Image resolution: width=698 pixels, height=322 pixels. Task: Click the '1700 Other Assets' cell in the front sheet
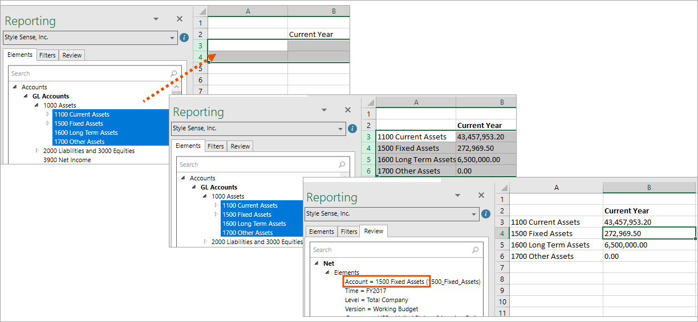(x=556, y=256)
